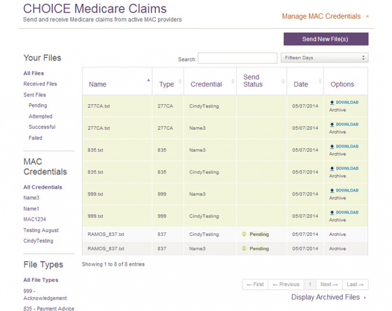The width and height of the screenshot is (392, 311).
Task: Show Received Files in sidebar
Action: (40, 84)
